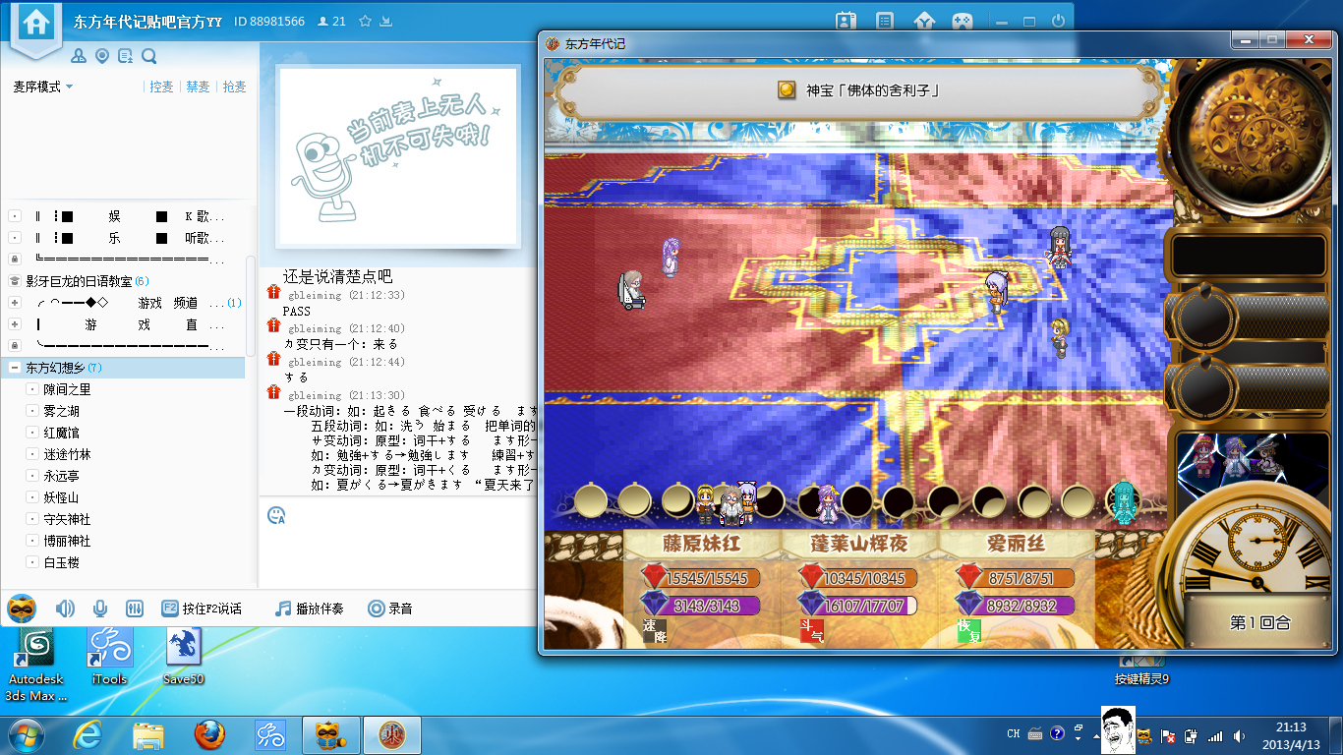Open the gamepad games icon in YY title bar
The width and height of the screenshot is (1343, 755).
tap(962, 21)
